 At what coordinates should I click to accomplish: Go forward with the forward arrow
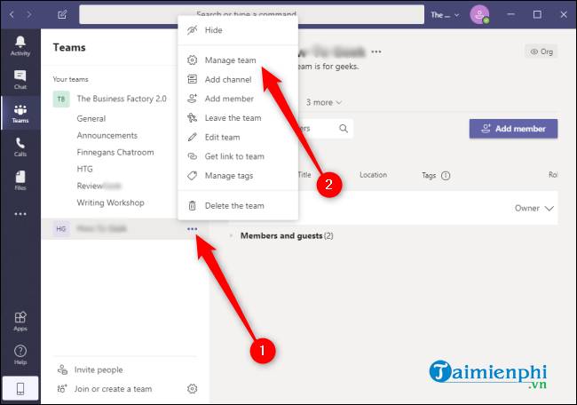(29, 15)
